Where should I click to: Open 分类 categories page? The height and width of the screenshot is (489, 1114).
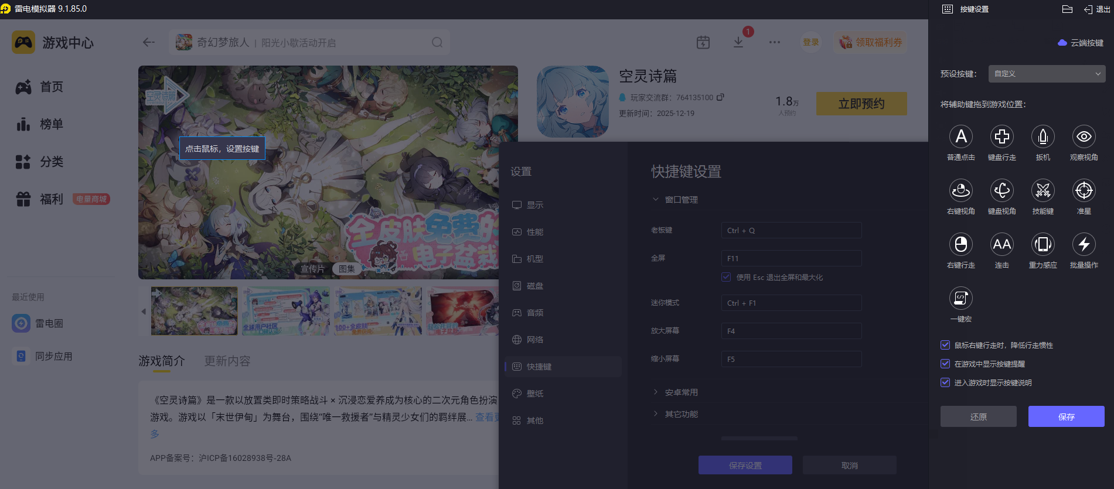[39, 162]
